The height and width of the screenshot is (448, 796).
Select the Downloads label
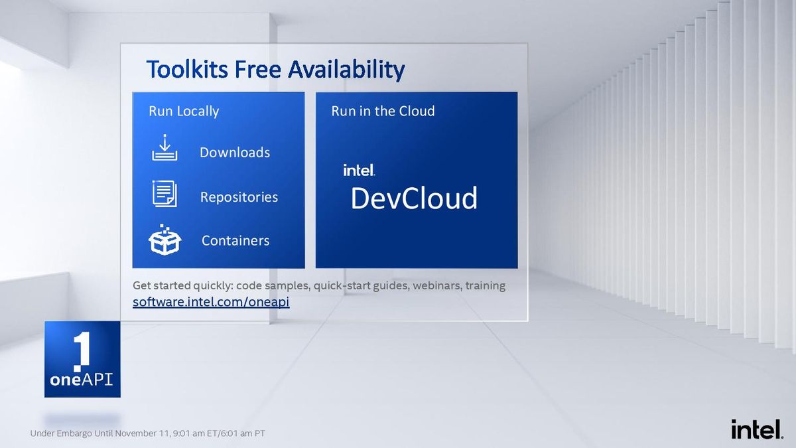coord(235,153)
